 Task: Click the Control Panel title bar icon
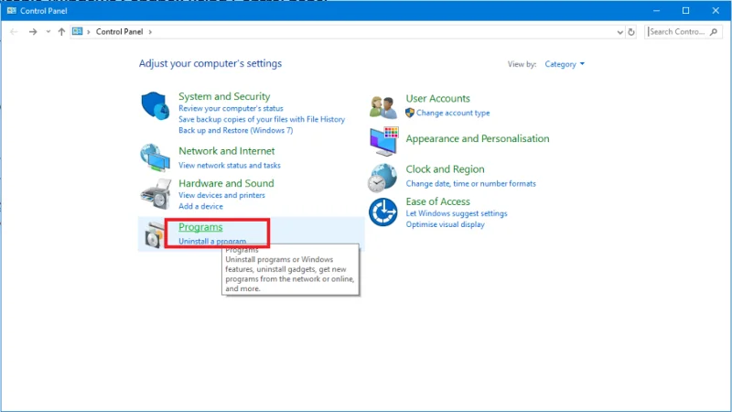(x=11, y=10)
